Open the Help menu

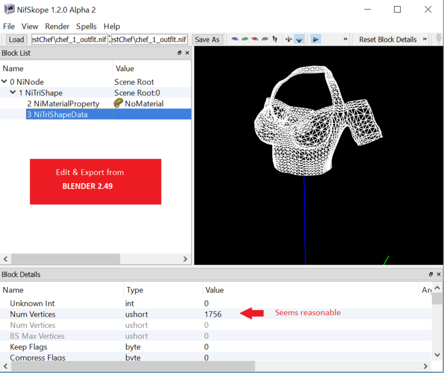click(x=111, y=26)
